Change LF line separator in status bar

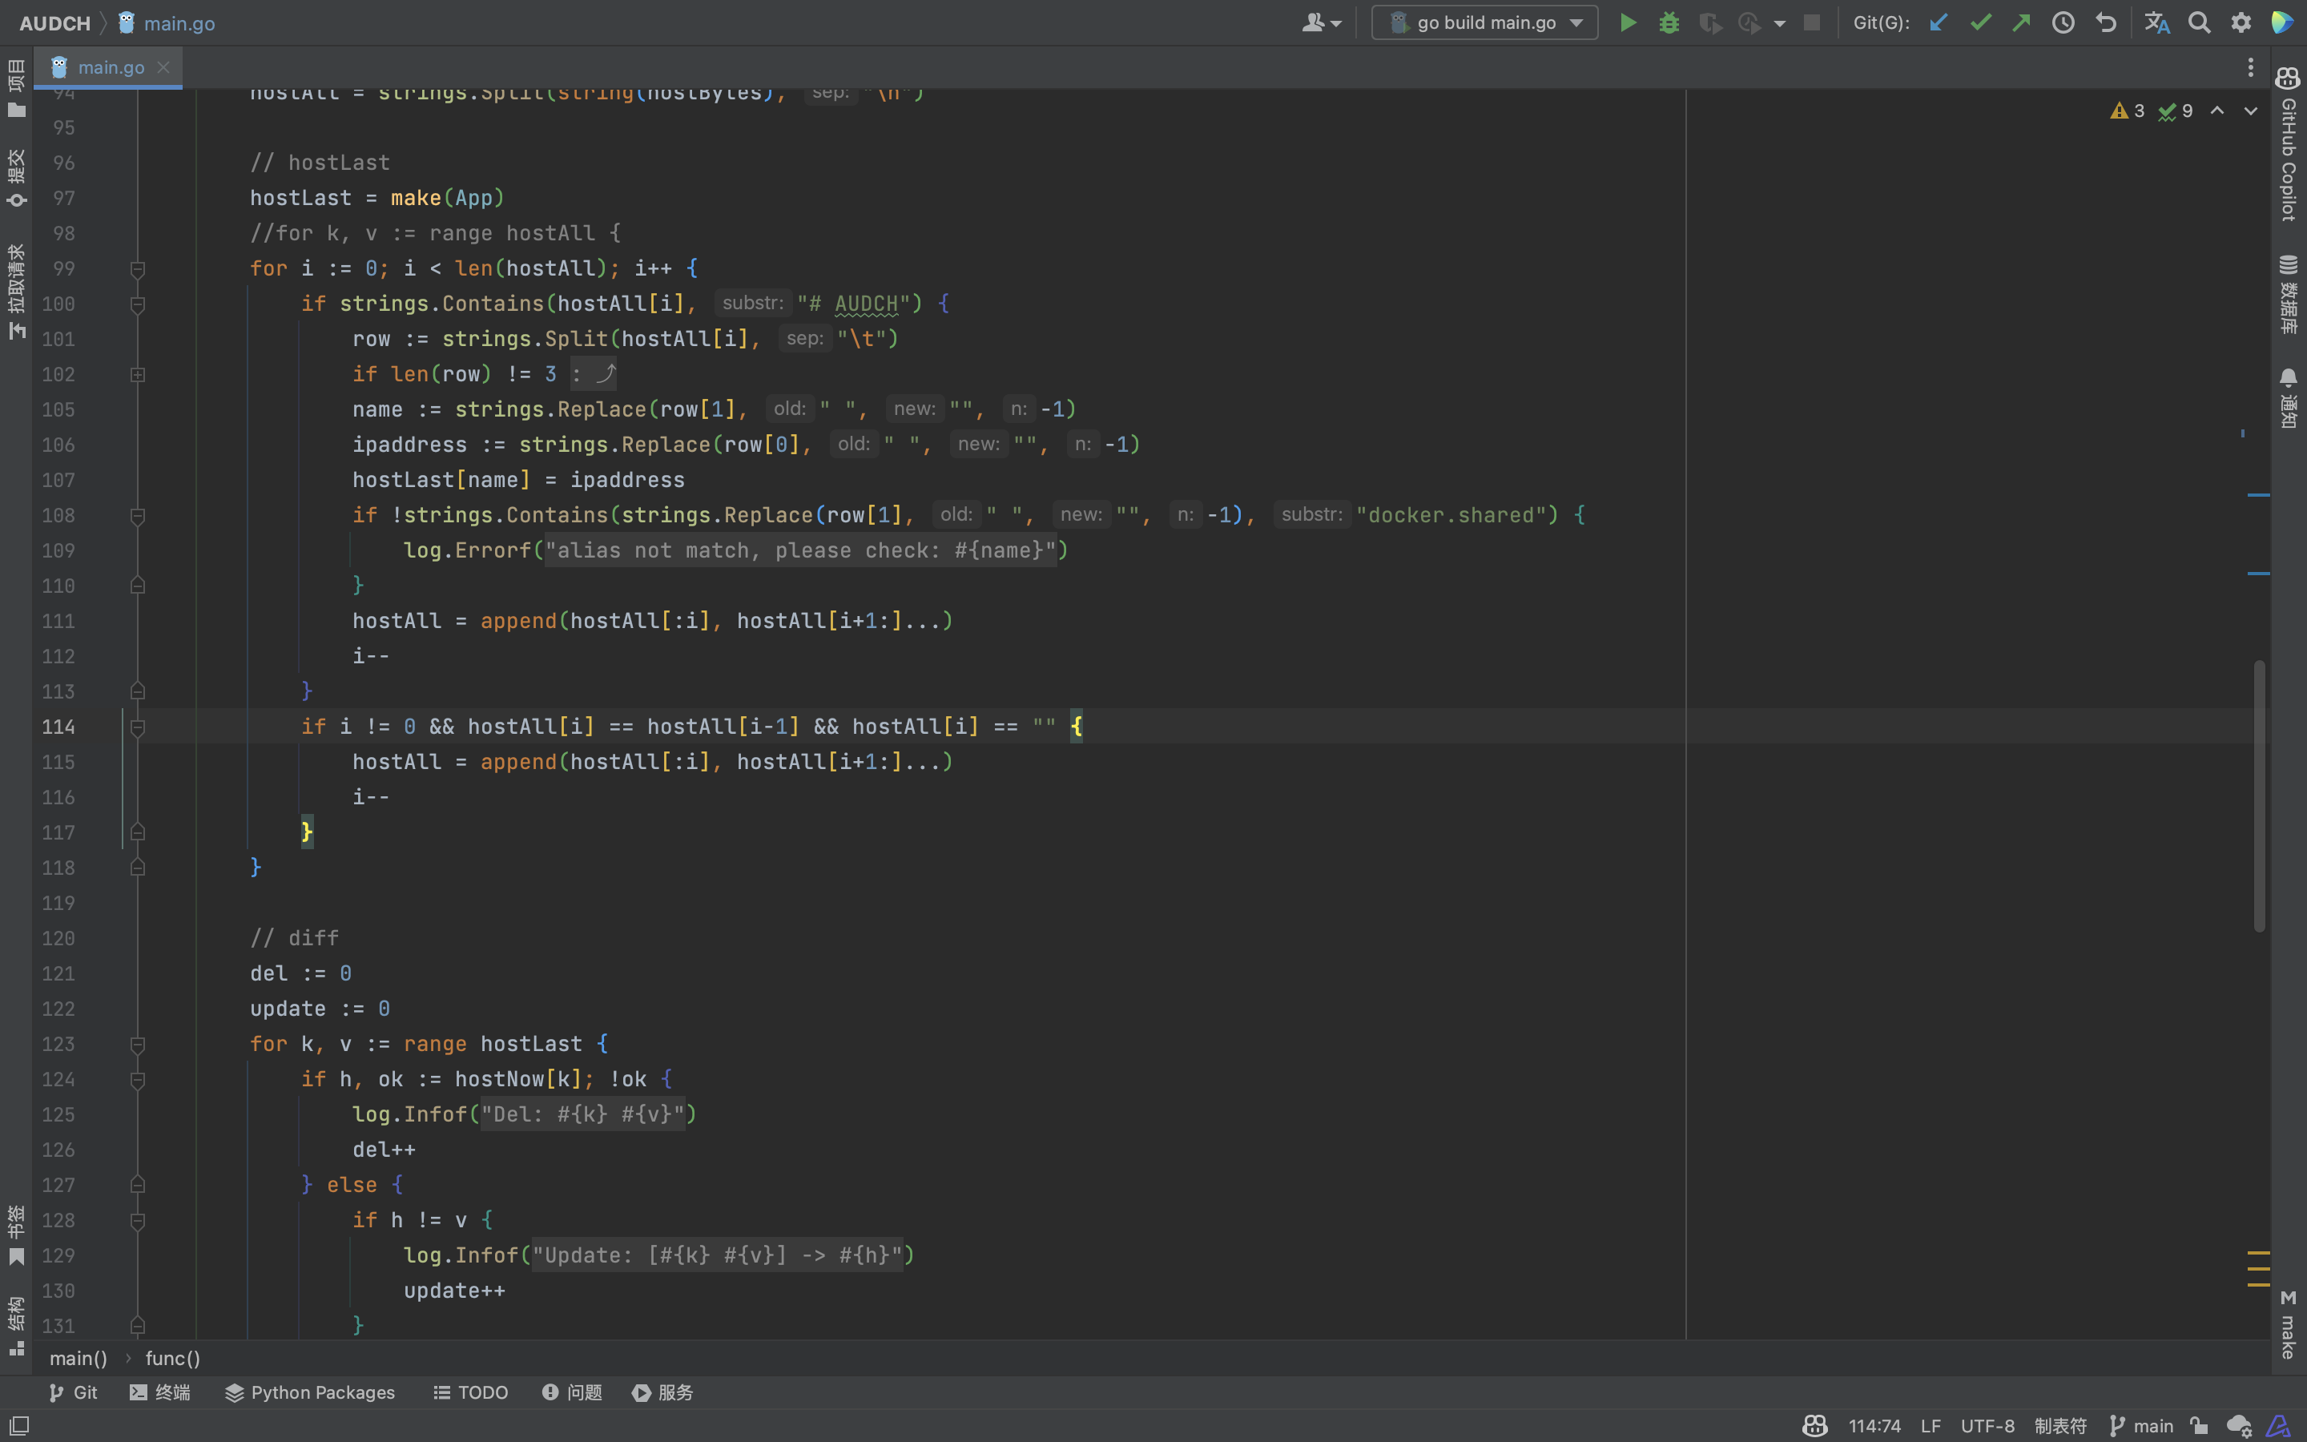click(1931, 1426)
